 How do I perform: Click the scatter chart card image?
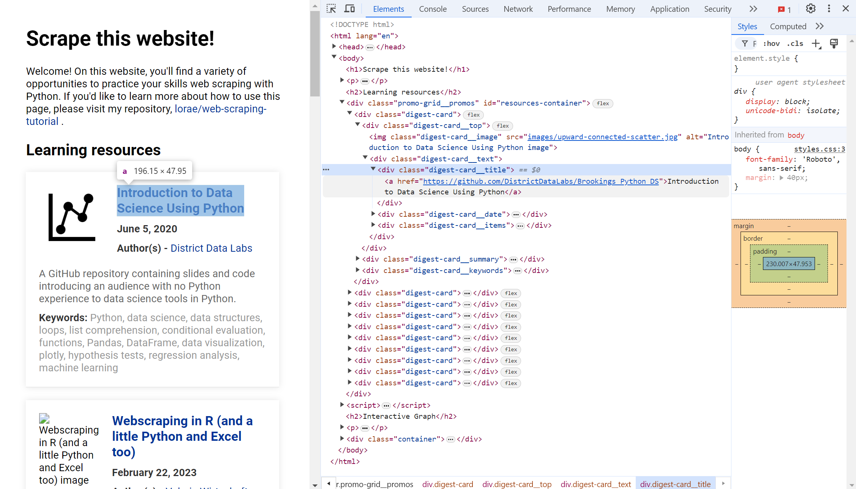coord(72,217)
